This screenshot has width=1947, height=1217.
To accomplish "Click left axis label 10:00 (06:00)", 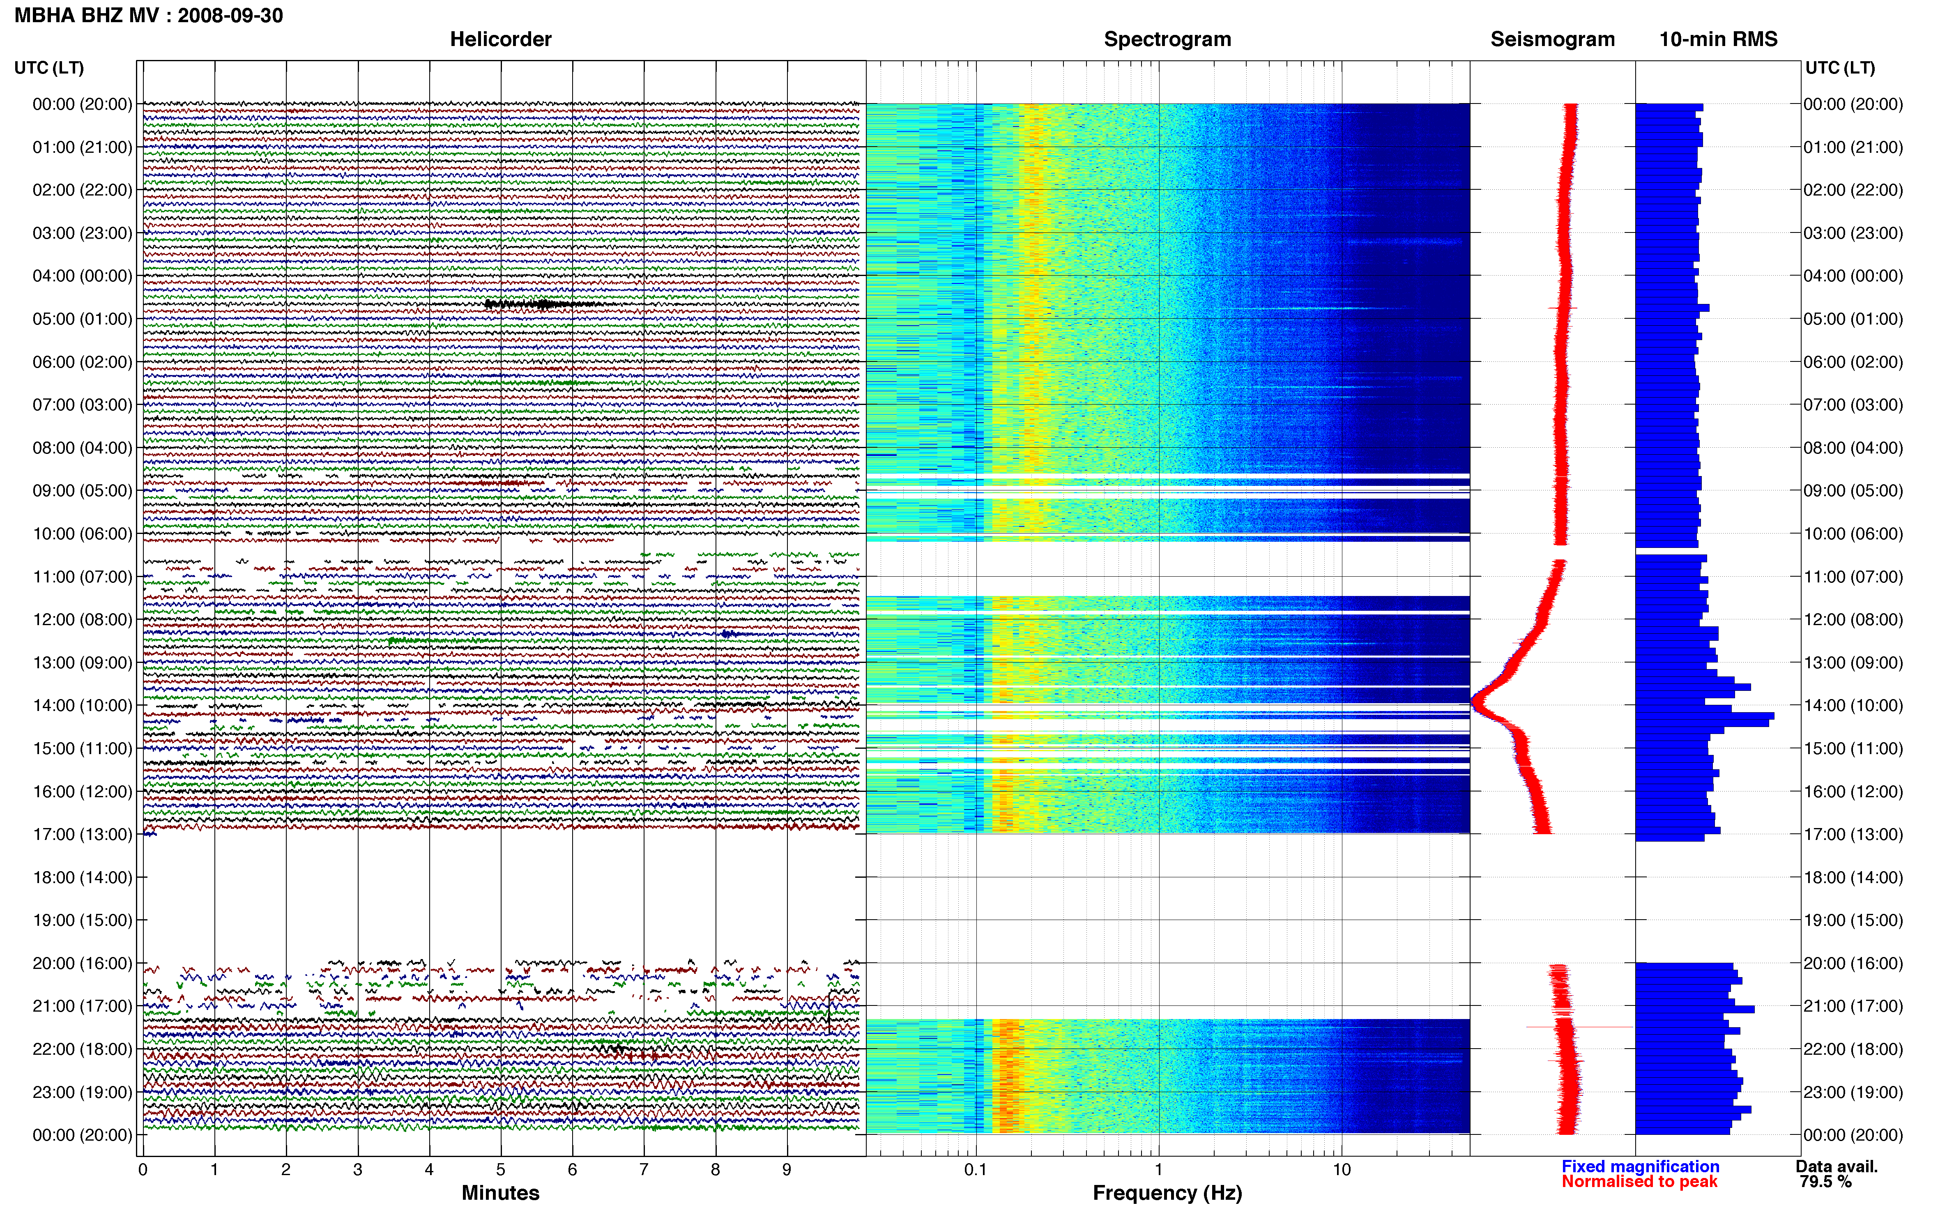I will [x=82, y=534].
